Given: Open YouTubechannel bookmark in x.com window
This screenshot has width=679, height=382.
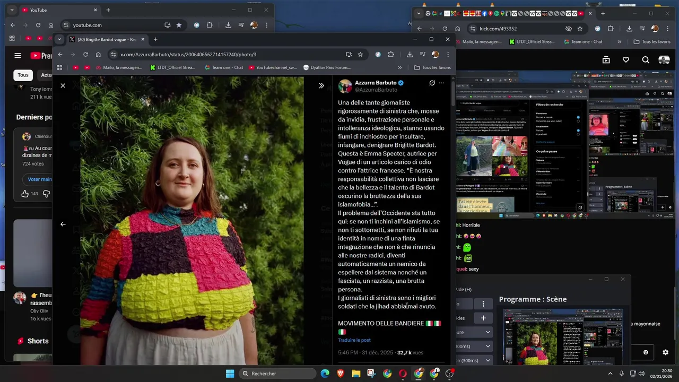Looking at the screenshot, I should 272,67.
